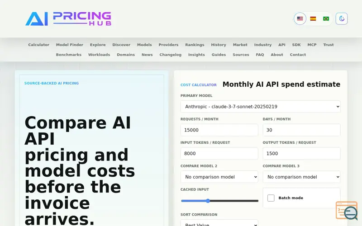Adjust the Cached Input slider
The image size is (362, 226).
[219, 201]
